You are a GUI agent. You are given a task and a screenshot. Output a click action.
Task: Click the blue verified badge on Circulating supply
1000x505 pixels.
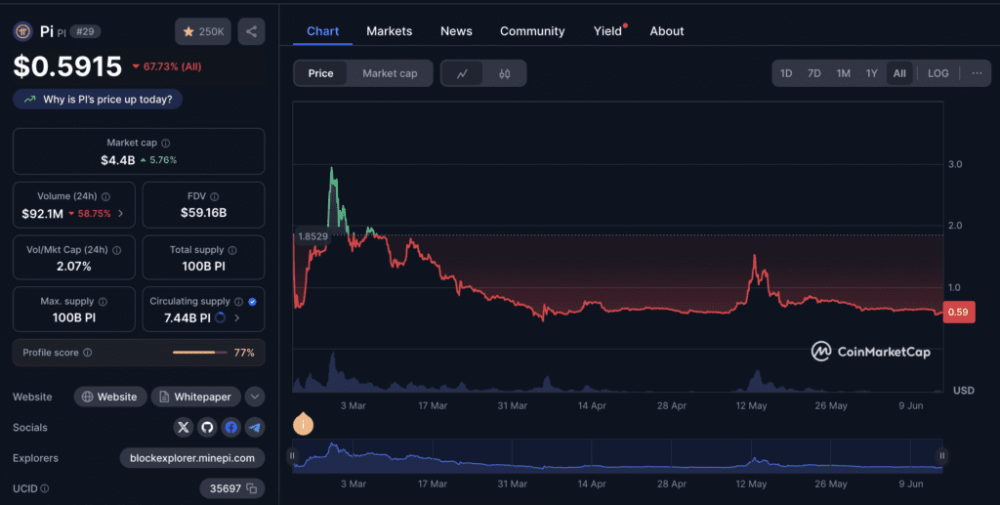pyautogui.click(x=253, y=302)
